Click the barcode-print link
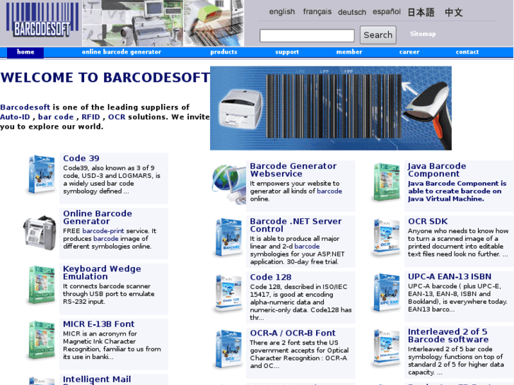This screenshot has width=514, height=385. [103, 231]
